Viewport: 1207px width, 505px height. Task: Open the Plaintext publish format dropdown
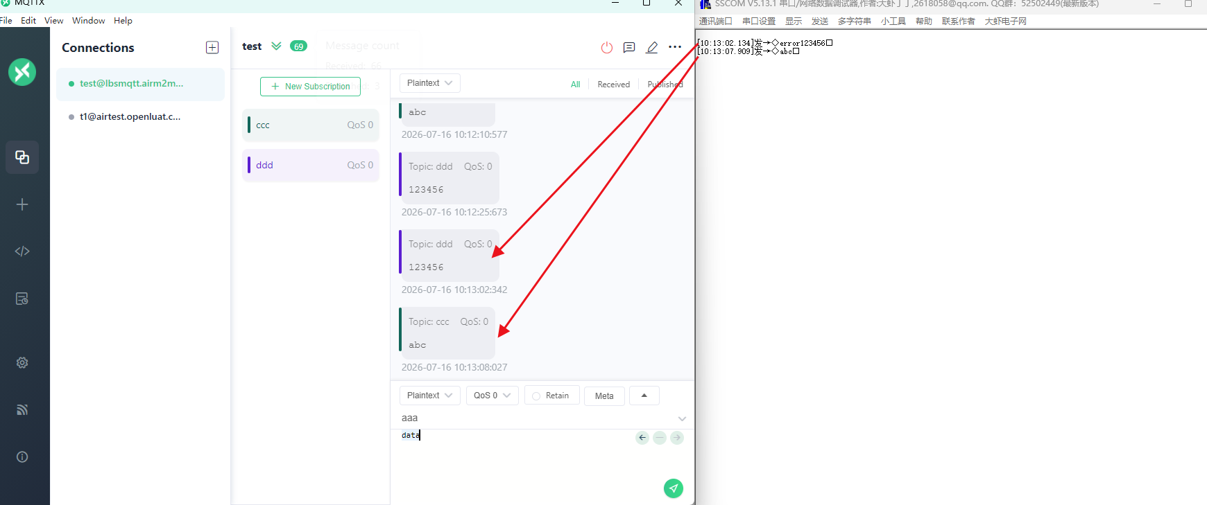pos(430,396)
